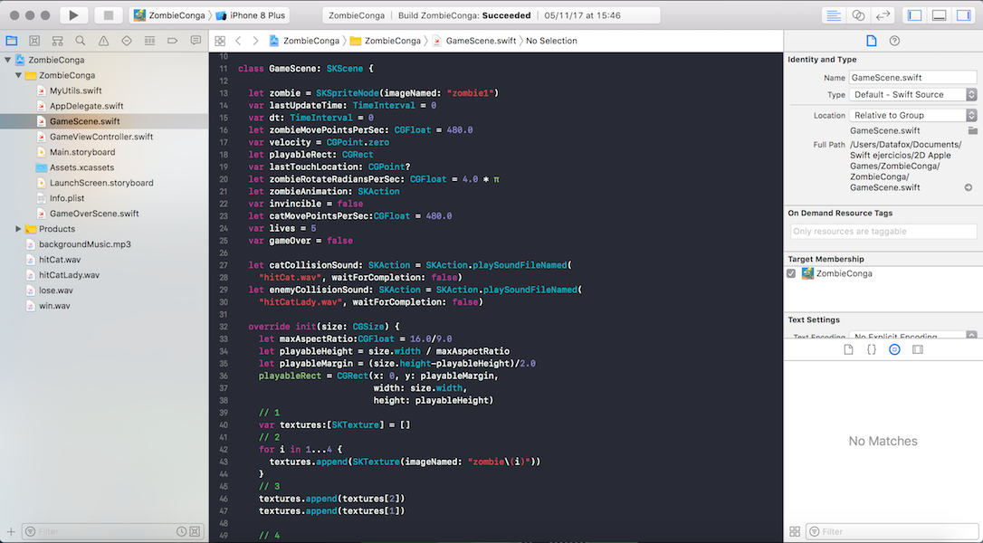Toggle ZombieConga target membership checkbox
Viewport: 983px width, 543px height.
coord(792,273)
